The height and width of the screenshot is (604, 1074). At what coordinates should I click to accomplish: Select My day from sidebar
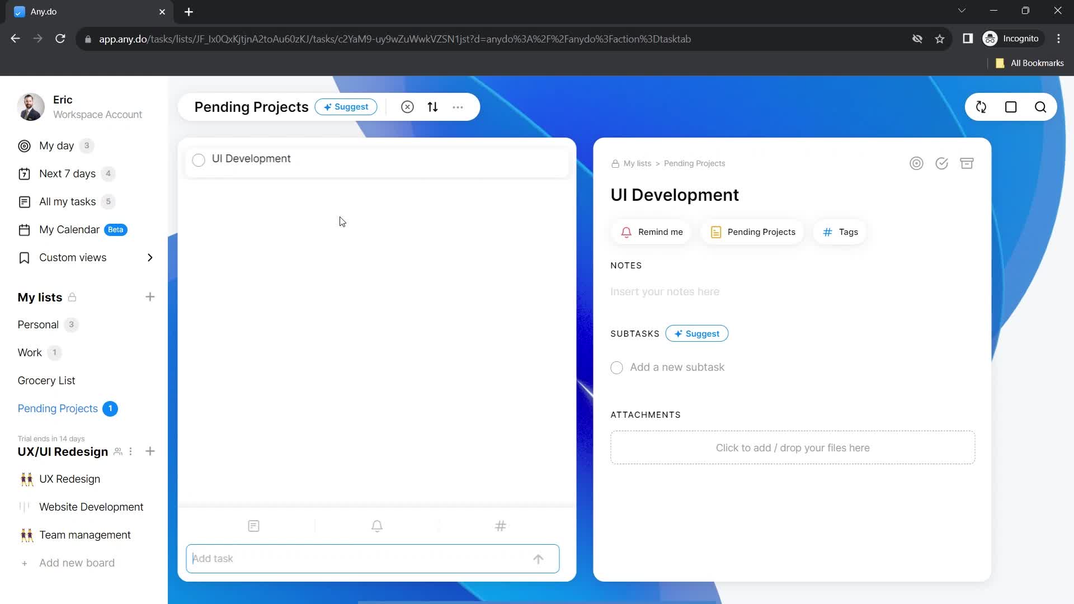(x=56, y=145)
